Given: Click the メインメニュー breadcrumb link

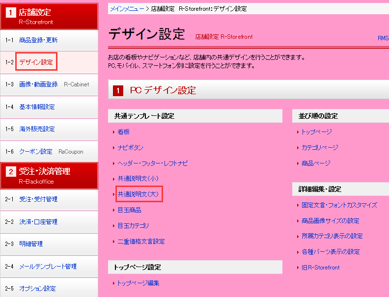Looking at the screenshot, I should [x=127, y=9].
